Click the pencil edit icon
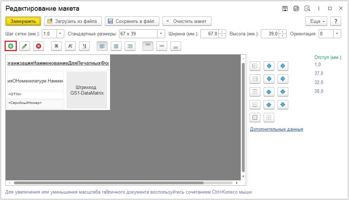349x200 pixels. coord(25,46)
